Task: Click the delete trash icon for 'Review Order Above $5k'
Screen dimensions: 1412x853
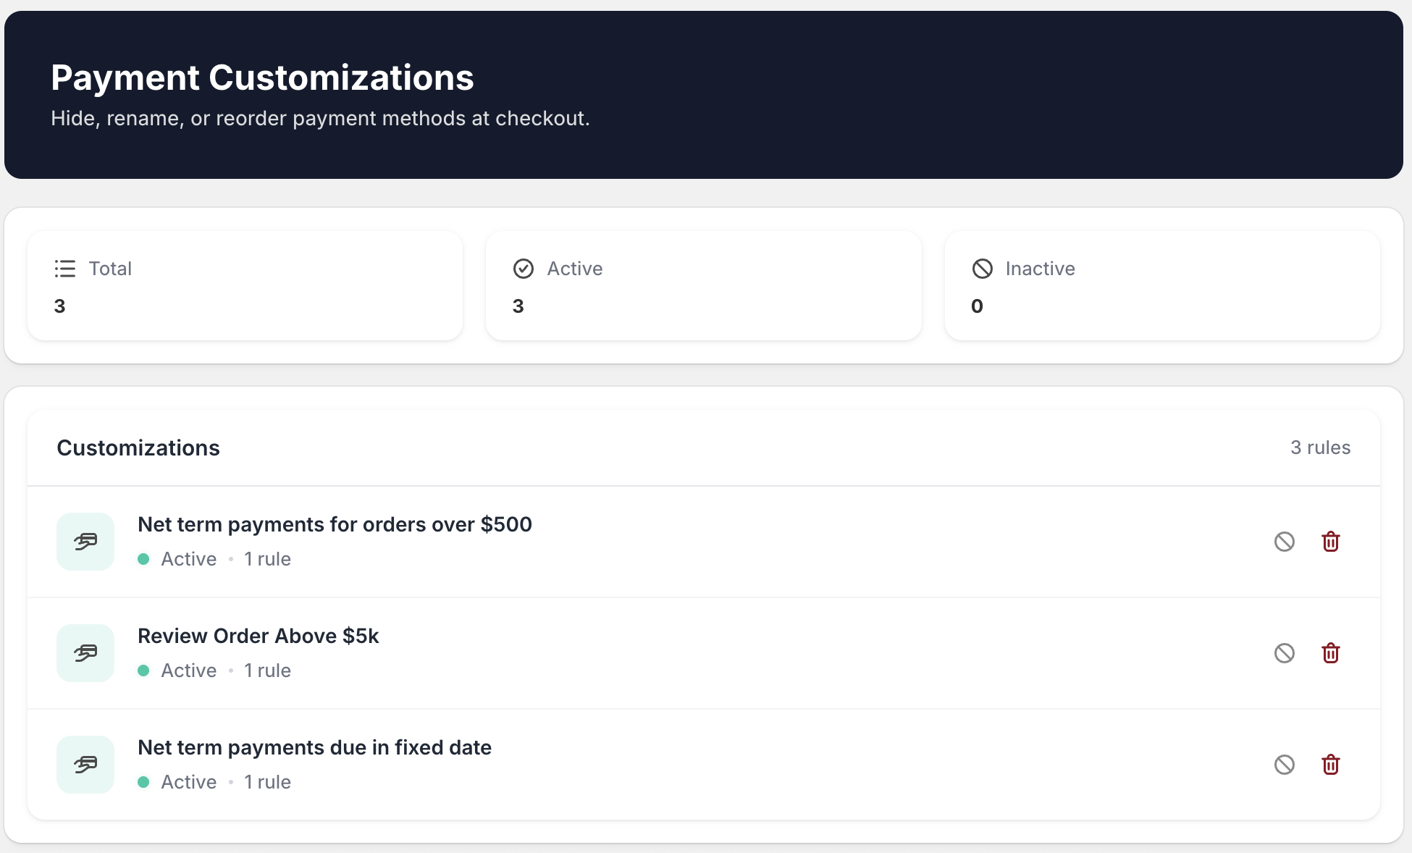Action: click(1330, 652)
